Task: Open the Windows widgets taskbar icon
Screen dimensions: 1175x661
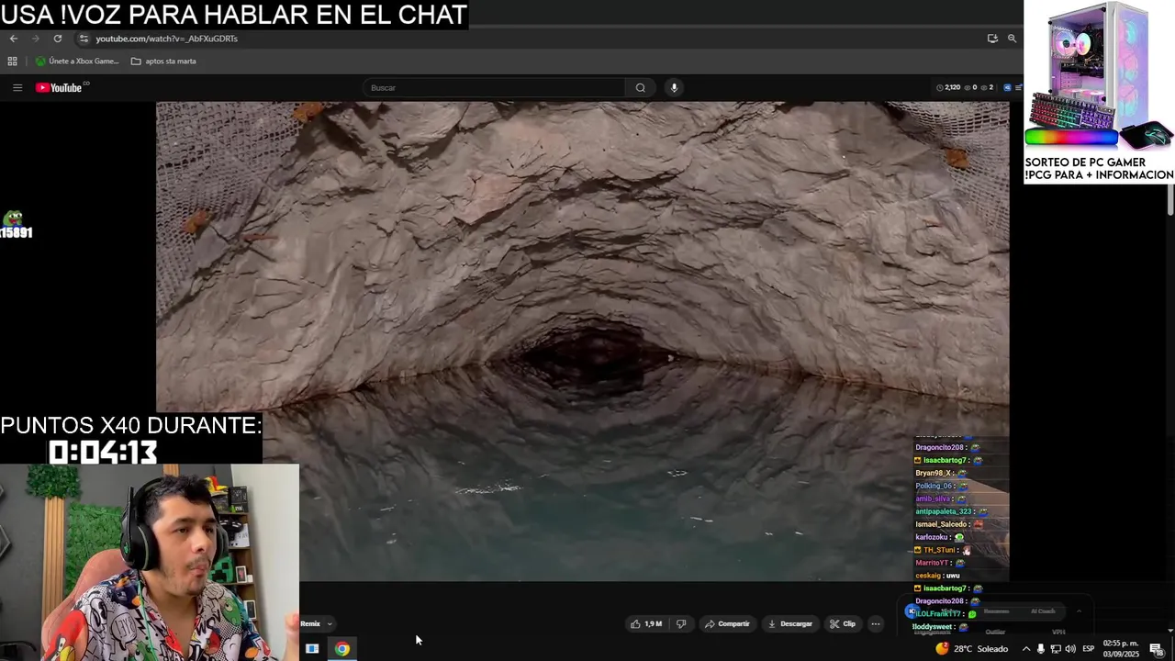Action: pyautogui.click(x=312, y=649)
